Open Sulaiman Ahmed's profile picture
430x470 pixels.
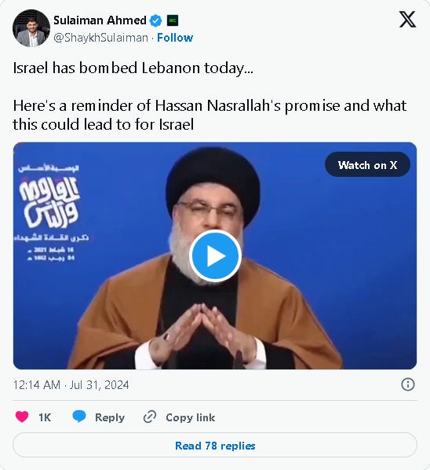31,28
